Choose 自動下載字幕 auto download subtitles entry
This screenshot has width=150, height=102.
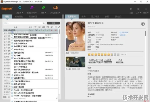coord(34,87)
